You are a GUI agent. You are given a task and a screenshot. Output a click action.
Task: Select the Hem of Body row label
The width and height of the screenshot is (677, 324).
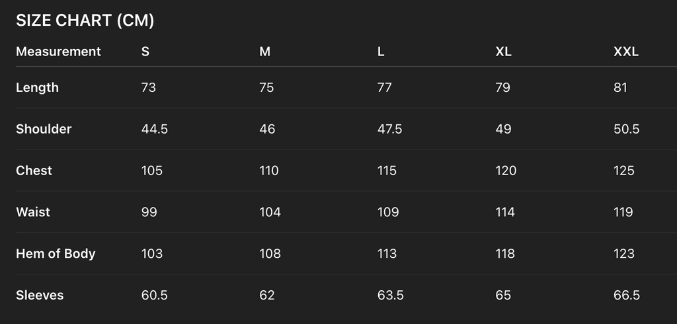coord(56,254)
